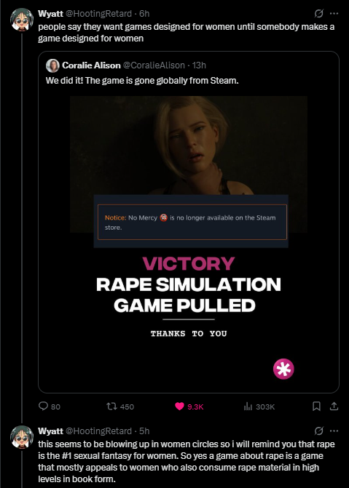Open the Coralie Alison display name
Screen dimensions: 349x488
[x=91, y=65]
